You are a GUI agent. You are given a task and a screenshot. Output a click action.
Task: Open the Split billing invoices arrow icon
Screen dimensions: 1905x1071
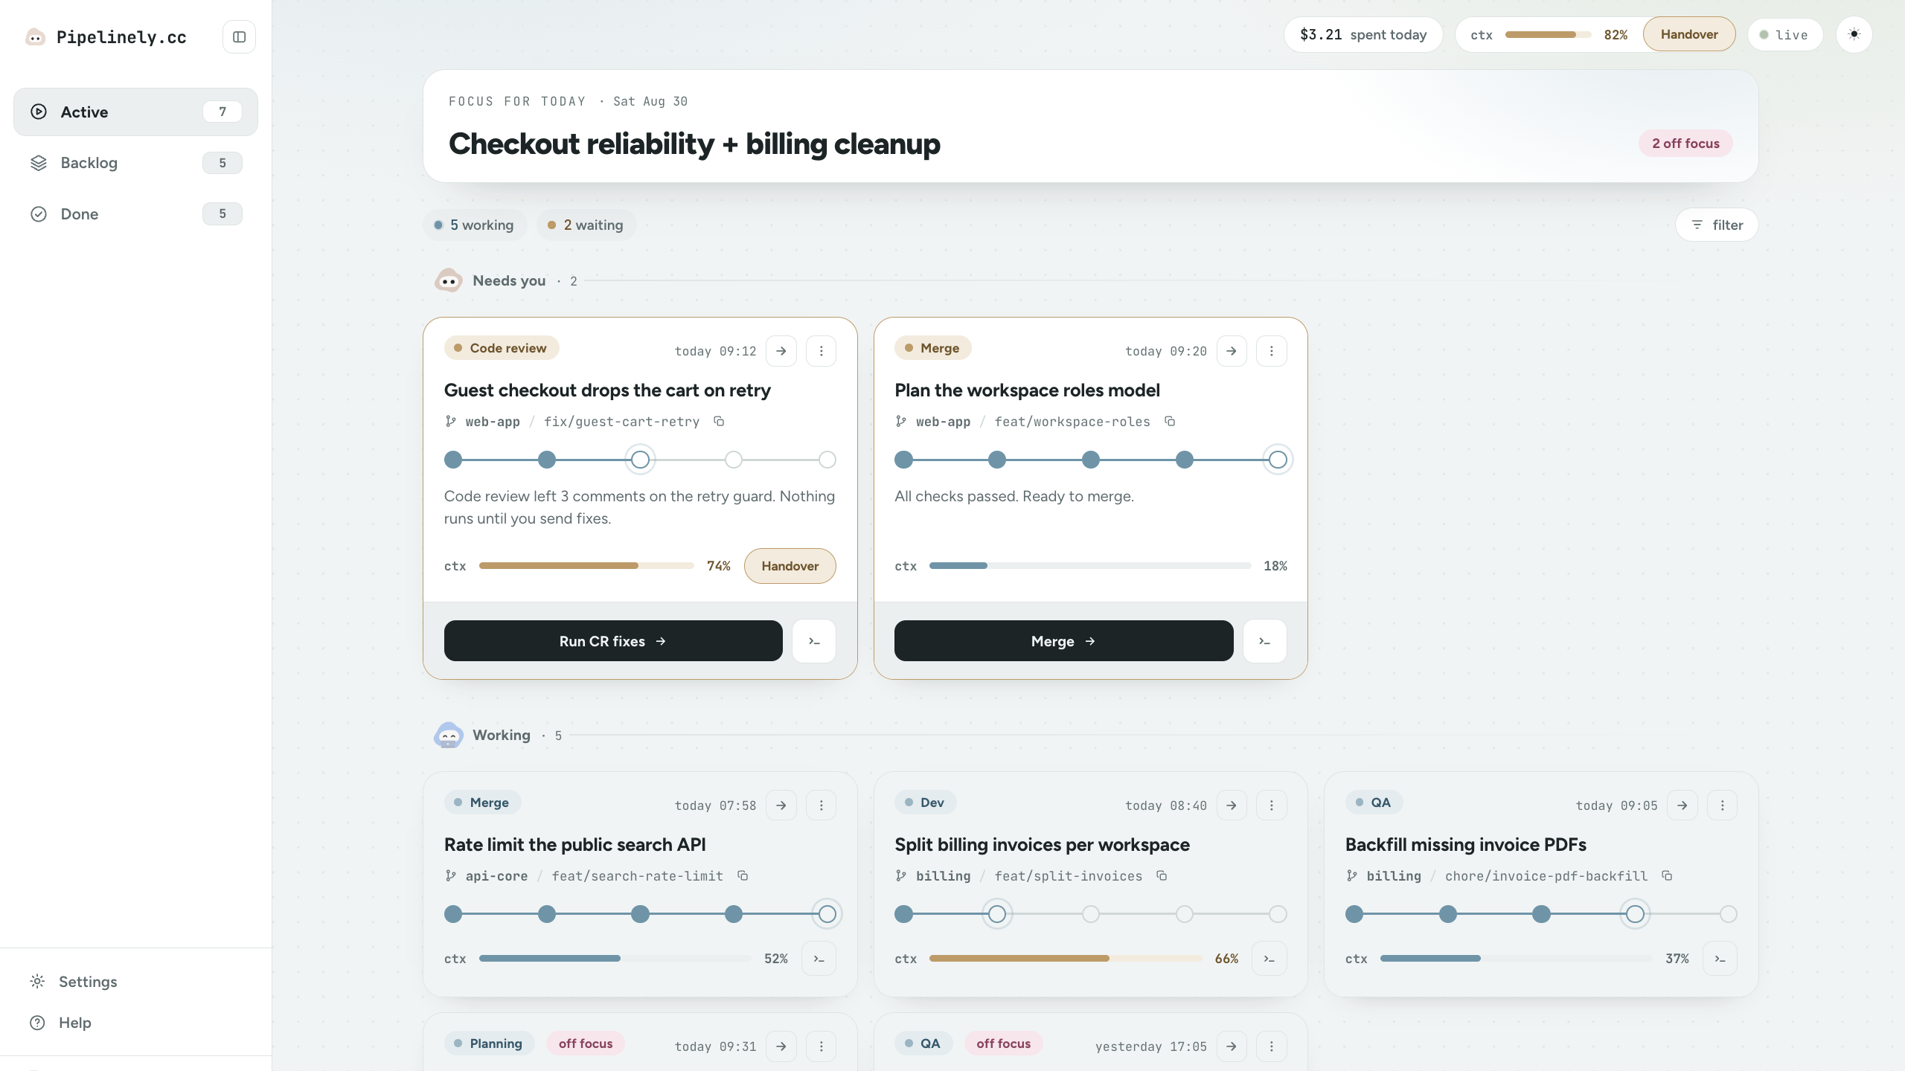click(1232, 805)
